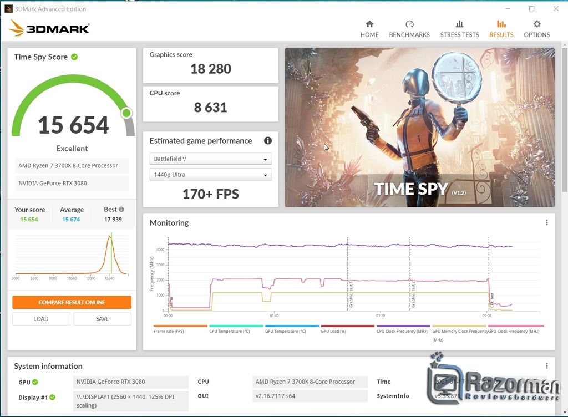This screenshot has height=417, width=568.
Task: Click the NVIDIA GeForce RTX 3080 GPU field
Action: point(131,382)
